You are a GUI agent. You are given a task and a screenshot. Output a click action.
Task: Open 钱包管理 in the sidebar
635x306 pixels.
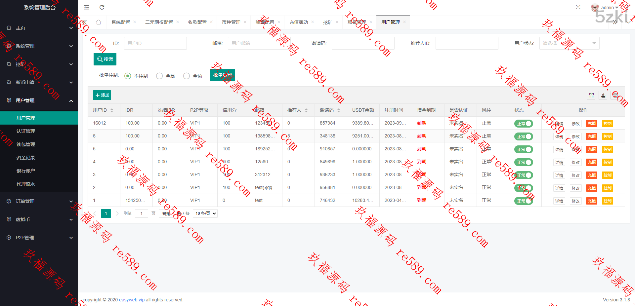(x=26, y=144)
